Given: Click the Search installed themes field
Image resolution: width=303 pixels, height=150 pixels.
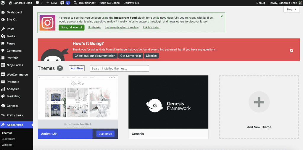Looking at the screenshot, I should 120,68.
